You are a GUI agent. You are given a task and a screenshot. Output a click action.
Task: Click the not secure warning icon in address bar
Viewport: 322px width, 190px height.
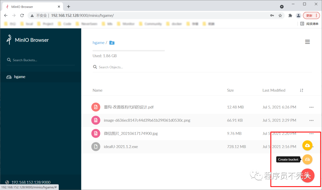[32, 16]
